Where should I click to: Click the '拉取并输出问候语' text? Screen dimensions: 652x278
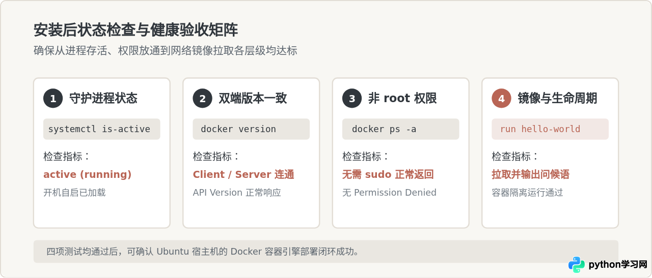coord(530,174)
